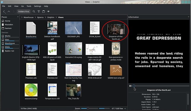Click the Views breadcrumb folder
191x111 pixels.
coord(61,17)
